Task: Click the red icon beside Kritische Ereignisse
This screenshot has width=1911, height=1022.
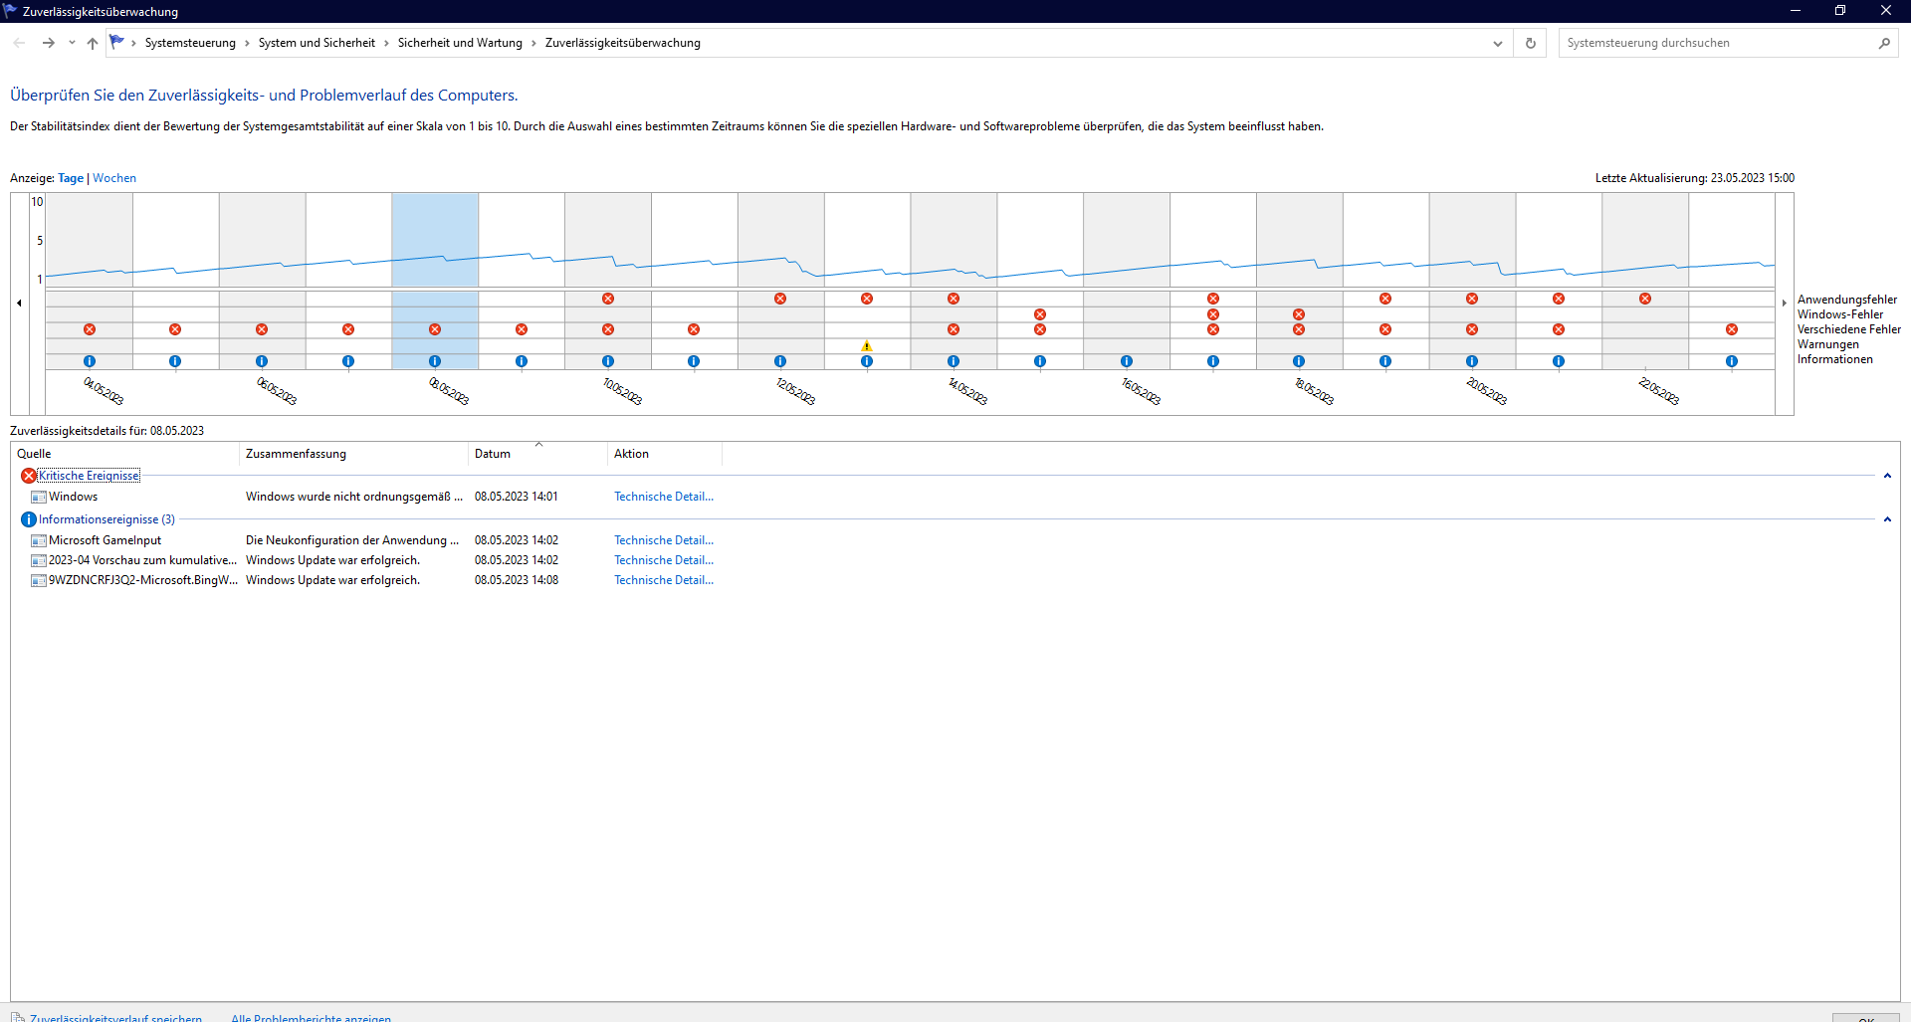Action: pos(29,476)
